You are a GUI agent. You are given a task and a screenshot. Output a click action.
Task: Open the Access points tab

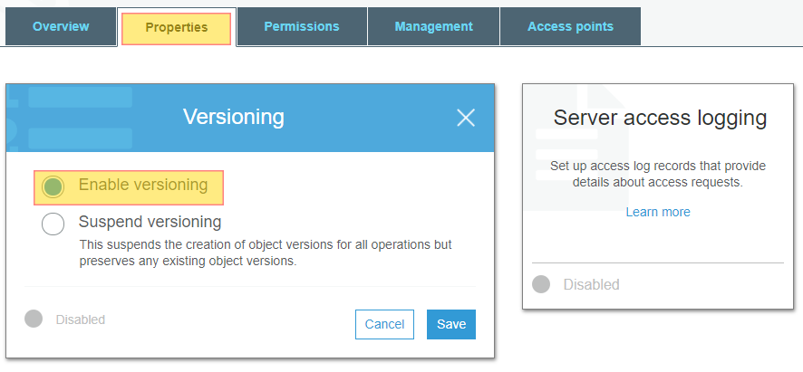570,26
